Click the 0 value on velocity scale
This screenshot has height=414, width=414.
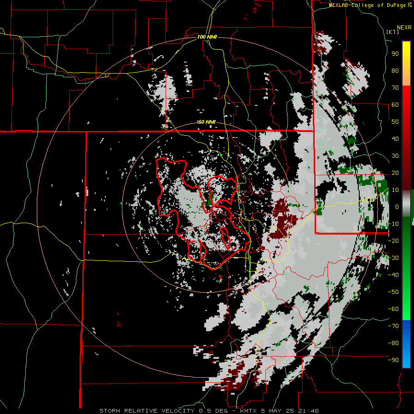click(397, 207)
